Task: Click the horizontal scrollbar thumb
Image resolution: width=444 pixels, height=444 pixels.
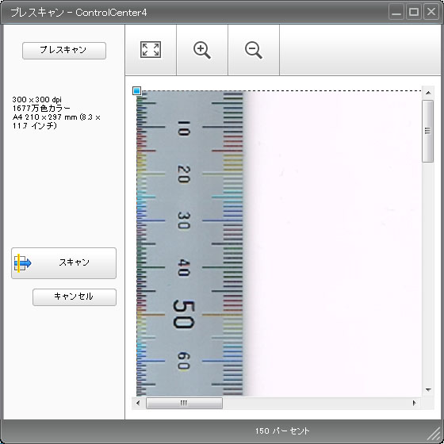Action: [184, 403]
